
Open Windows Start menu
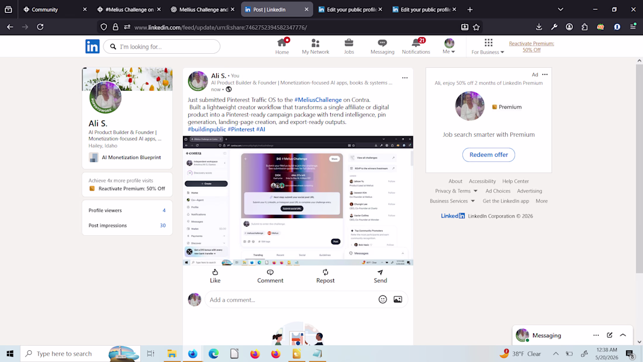[x=10, y=353]
